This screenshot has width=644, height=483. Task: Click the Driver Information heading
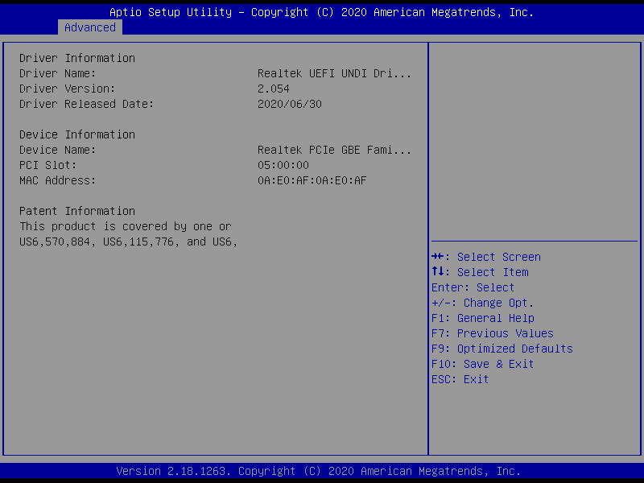pyautogui.click(x=77, y=58)
